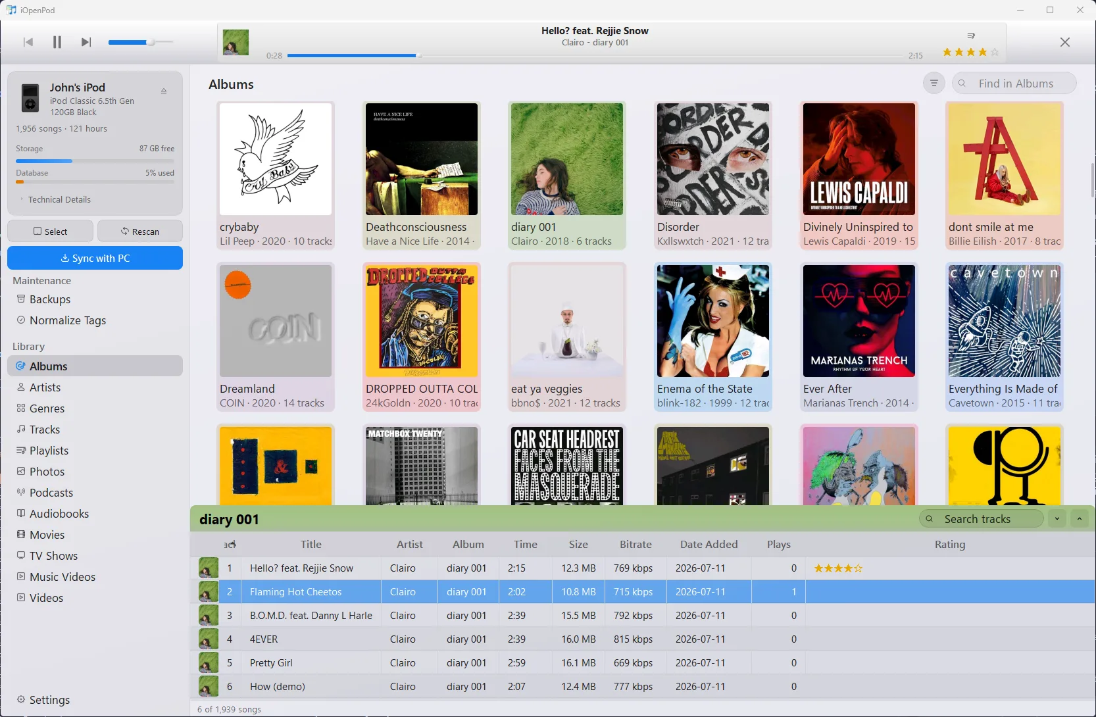Focus the Find in Albums field
The image size is (1096, 717).
click(x=1014, y=84)
